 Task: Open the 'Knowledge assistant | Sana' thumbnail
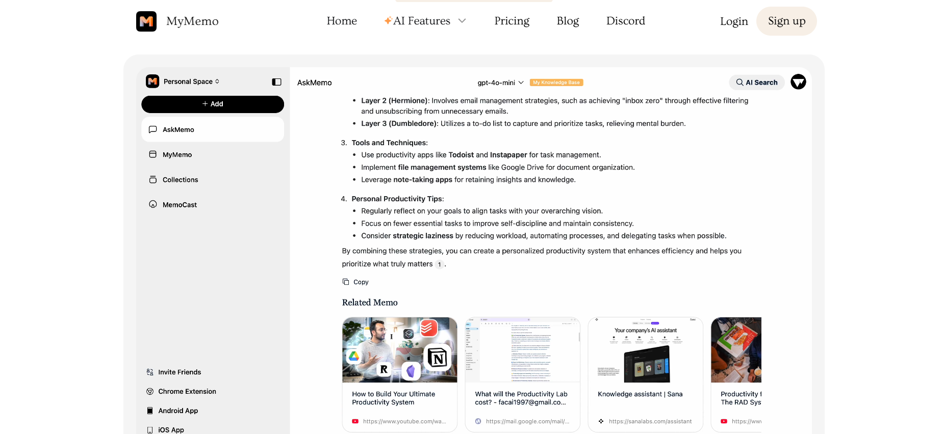click(x=646, y=350)
